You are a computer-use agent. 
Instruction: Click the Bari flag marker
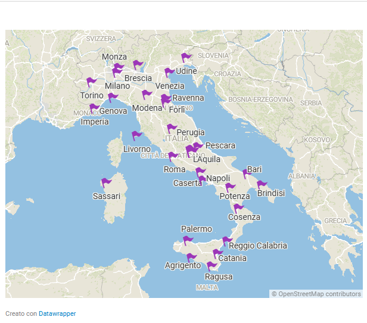pos(247,173)
